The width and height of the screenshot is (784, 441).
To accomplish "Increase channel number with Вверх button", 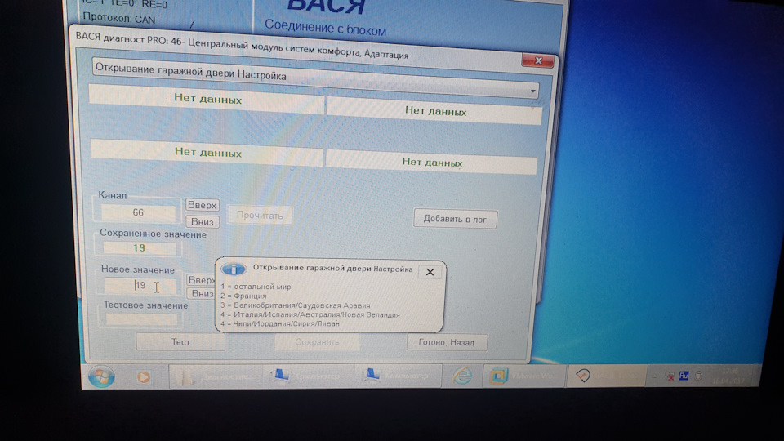I will click(x=202, y=205).
